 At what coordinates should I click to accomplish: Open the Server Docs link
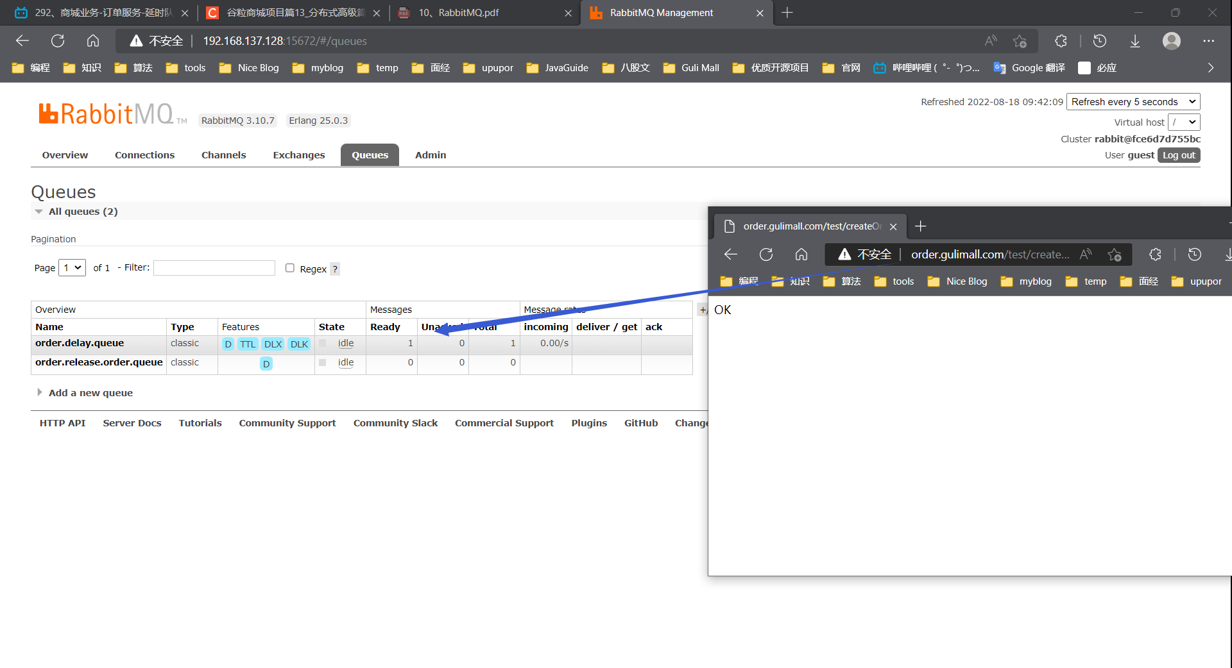(x=132, y=423)
